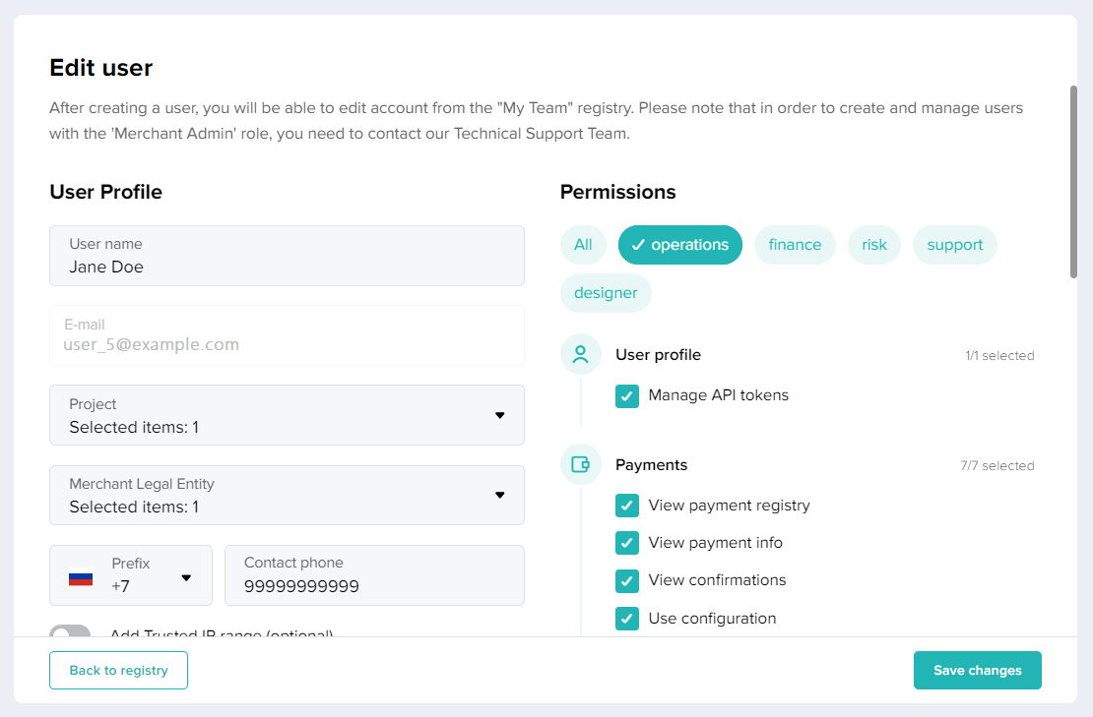Click the User profile section icon
The image size is (1093, 717).
(581, 355)
